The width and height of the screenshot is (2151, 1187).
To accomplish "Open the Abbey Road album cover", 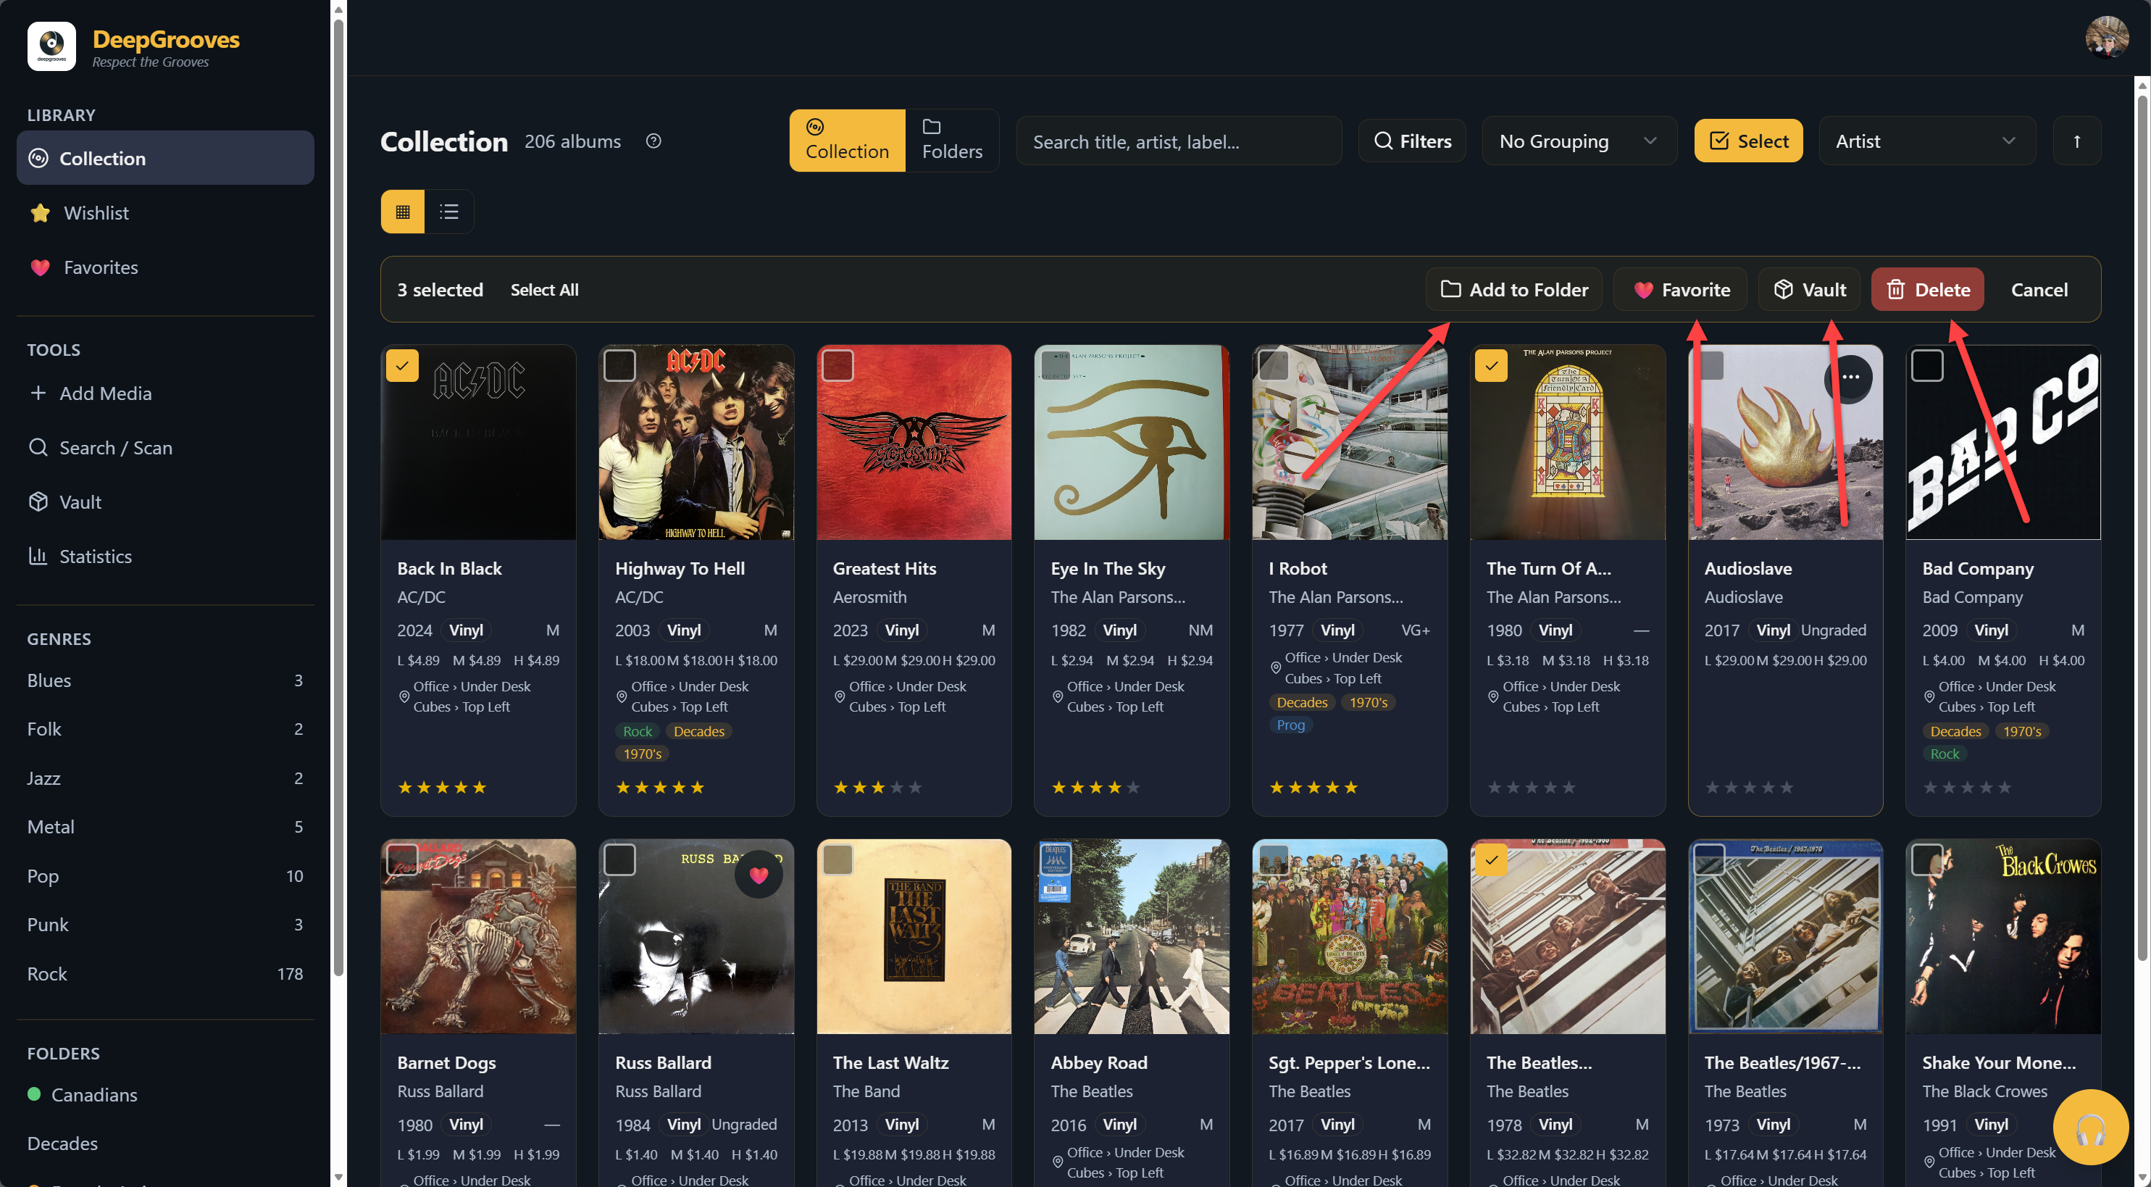I will [x=1132, y=936].
